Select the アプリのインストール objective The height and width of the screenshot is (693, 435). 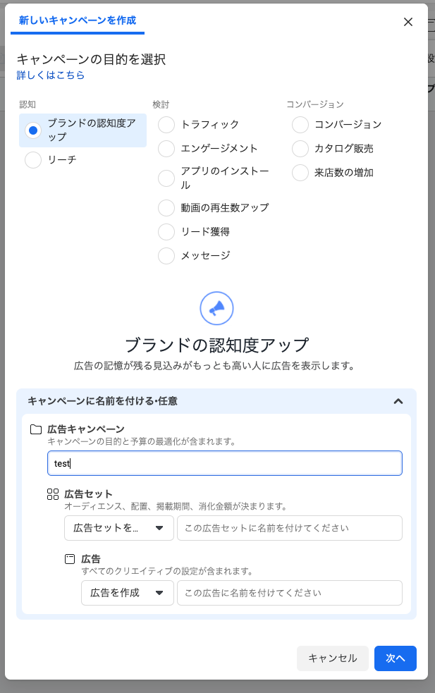pyautogui.click(x=166, y=178)
